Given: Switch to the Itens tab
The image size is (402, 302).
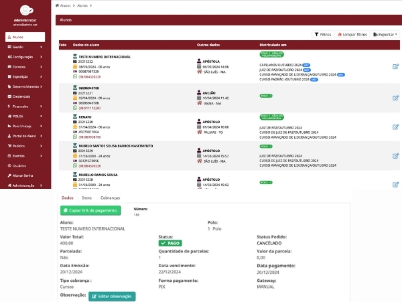Looking at the screenshot, I should (86, 198).
